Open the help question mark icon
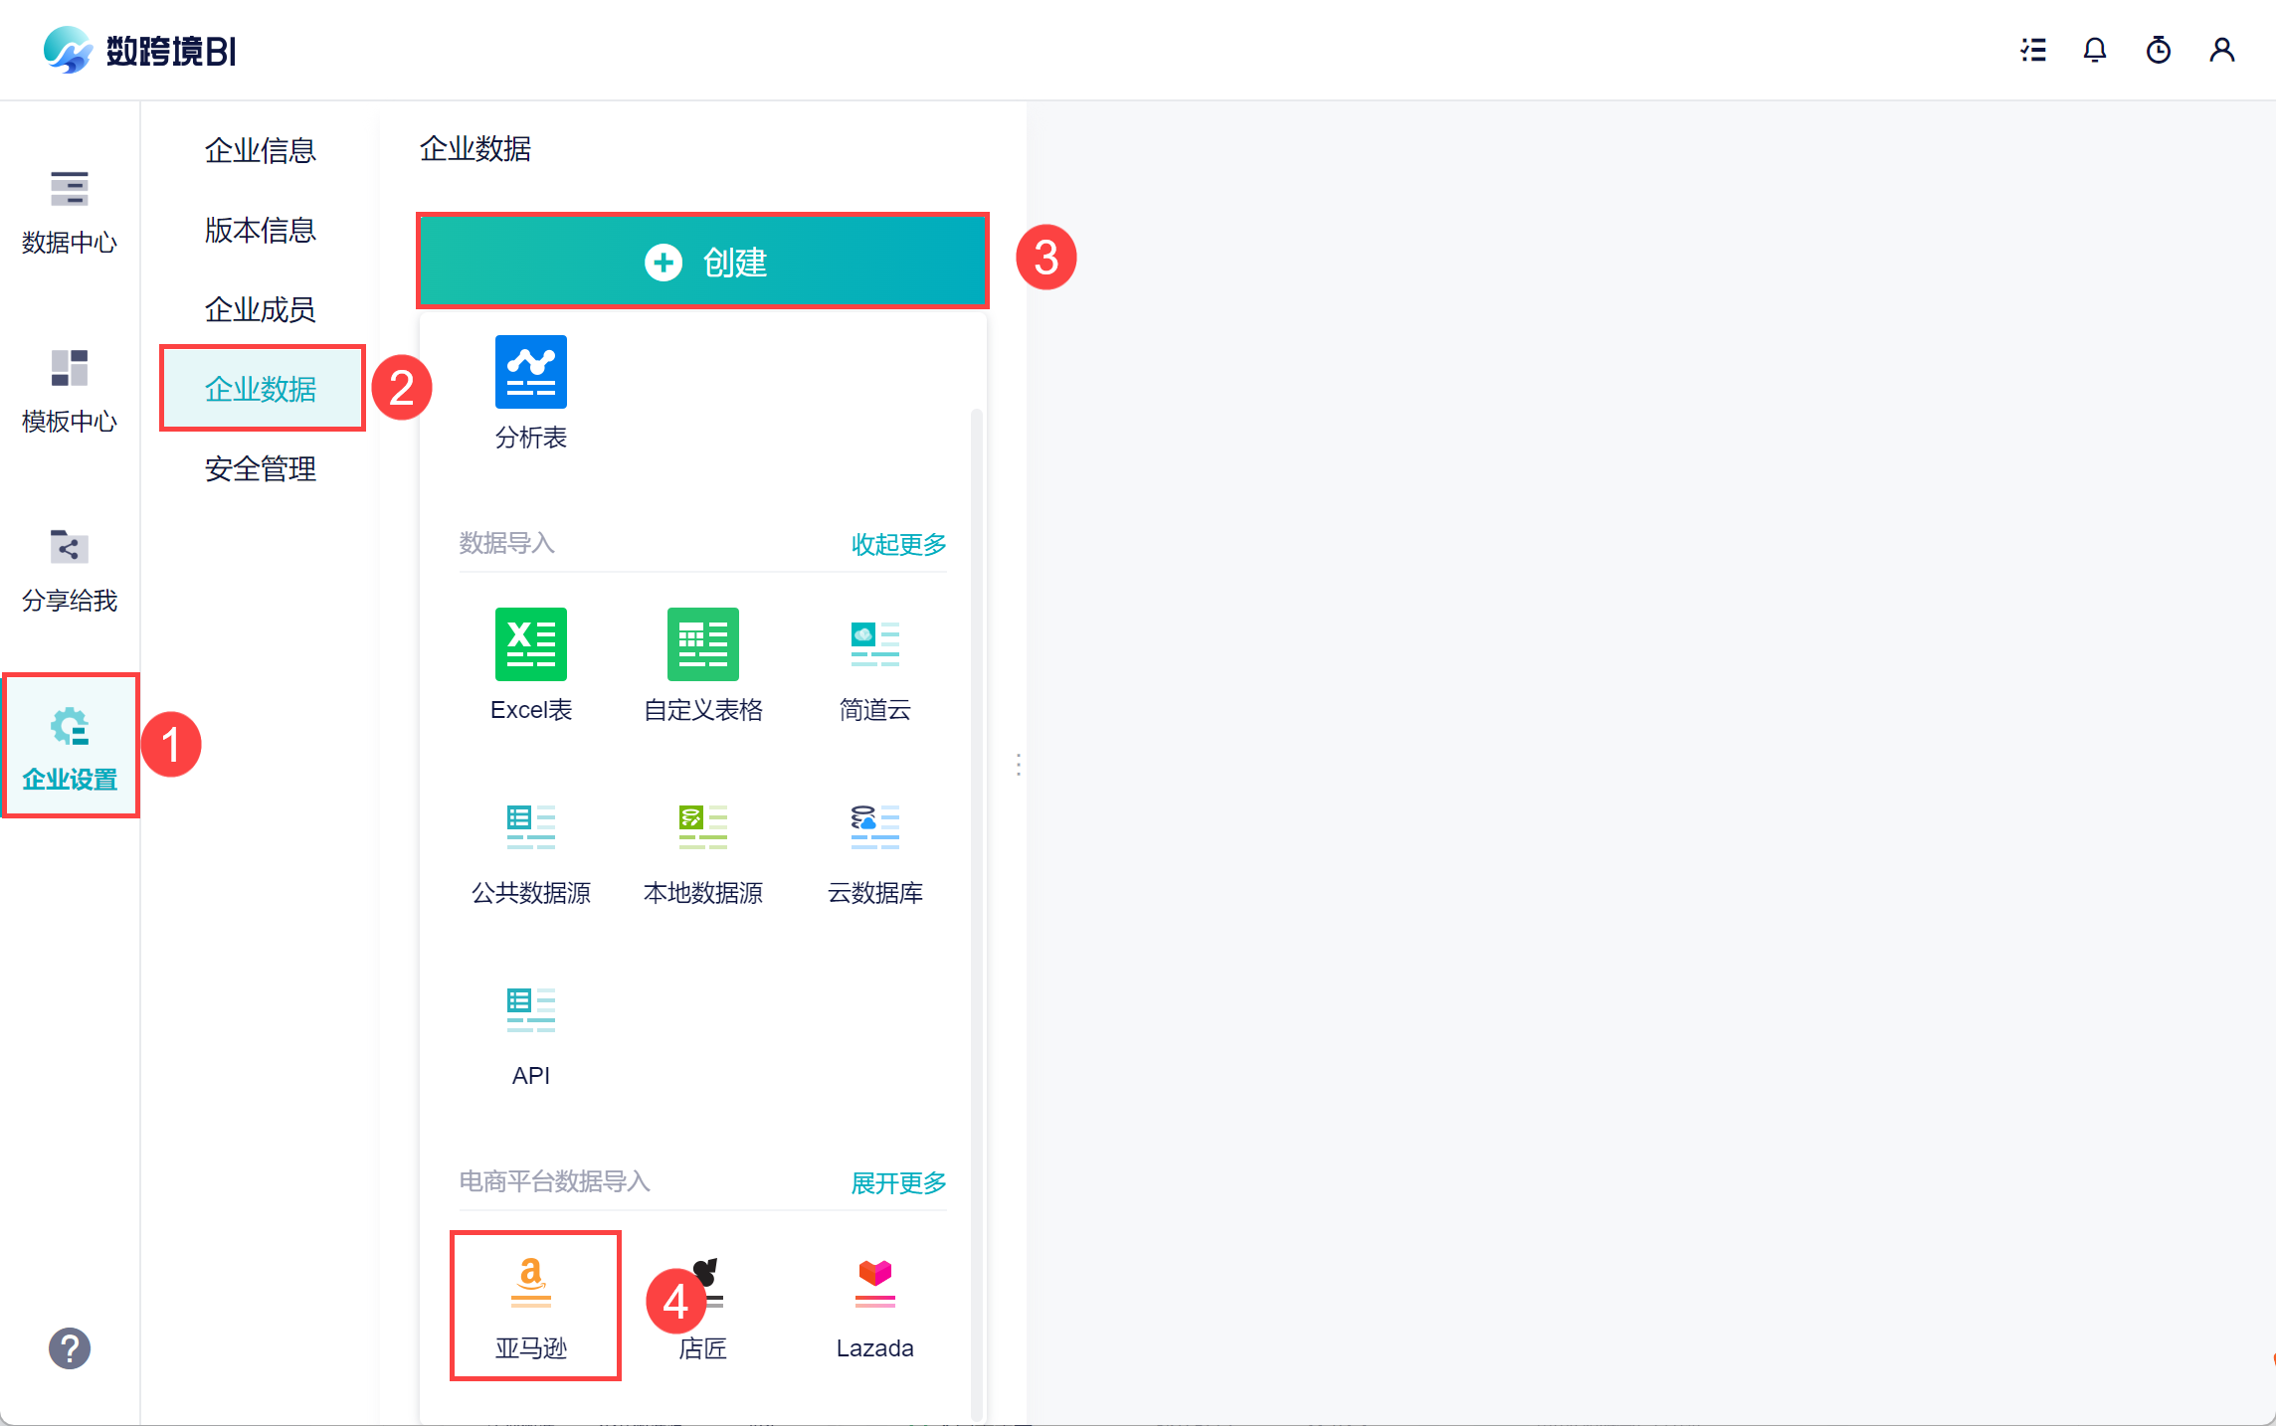This screenshot has height=1426, width=2276. point(69,1348)
